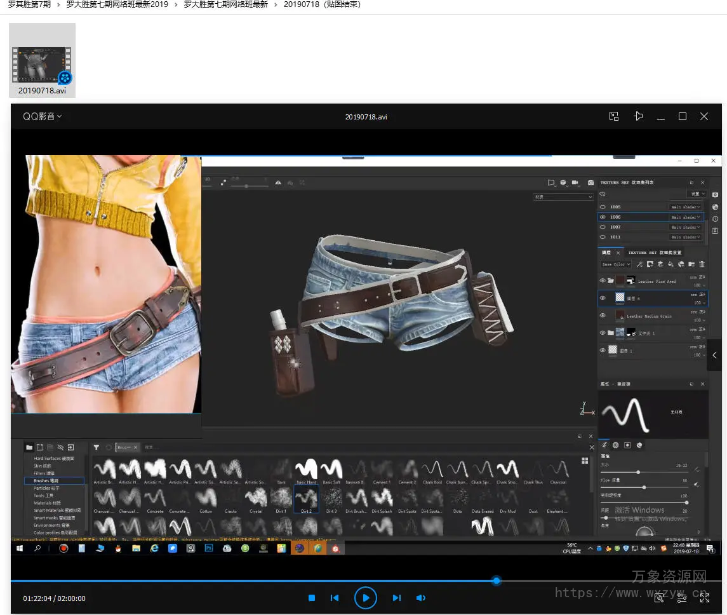Mute the player volume speaker icon
This screenshot has width=727, height=615.
tap(420, 598)
